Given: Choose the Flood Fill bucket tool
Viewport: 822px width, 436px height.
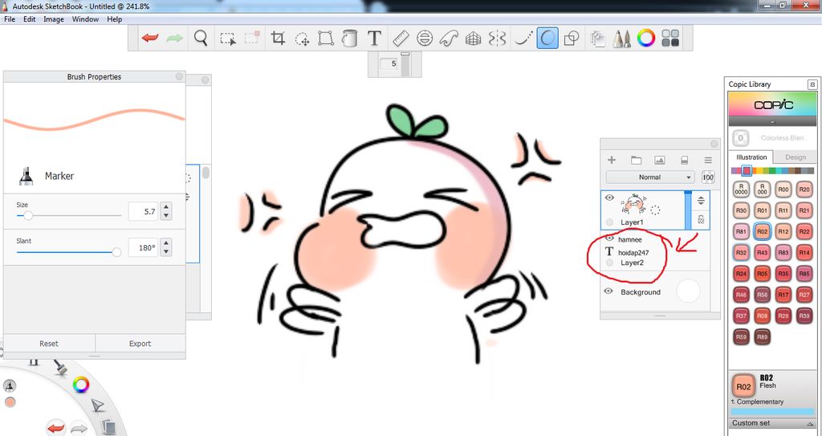Looking at the screenshot, I should tap(349, 38).
